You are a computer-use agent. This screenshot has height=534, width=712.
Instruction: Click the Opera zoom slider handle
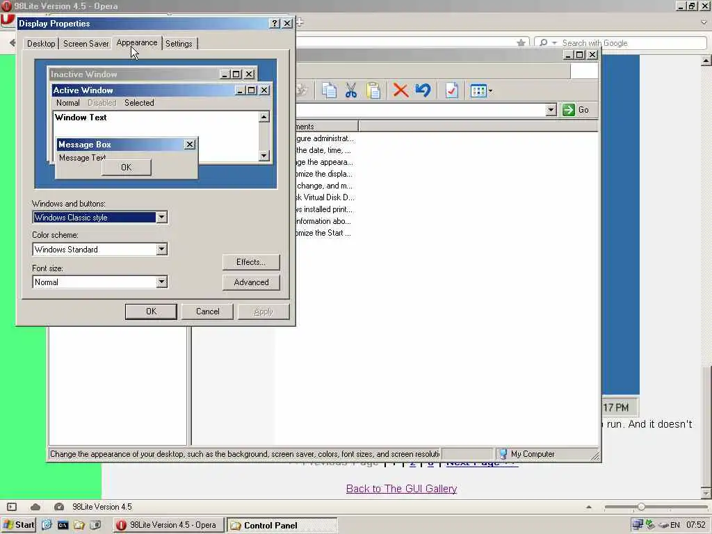[640, 507]
